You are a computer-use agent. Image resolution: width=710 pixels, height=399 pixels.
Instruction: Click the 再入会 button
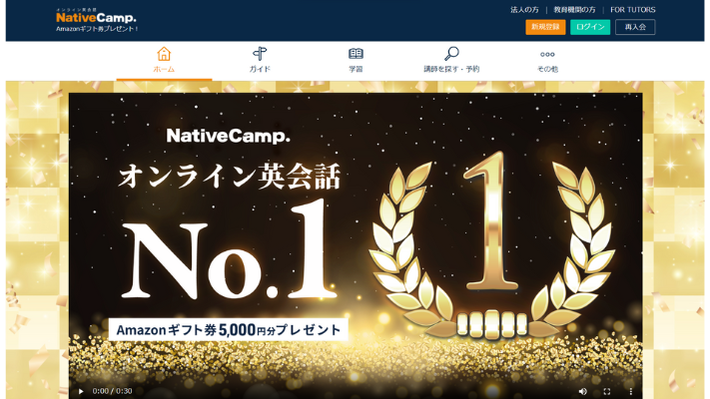point(635,27)
